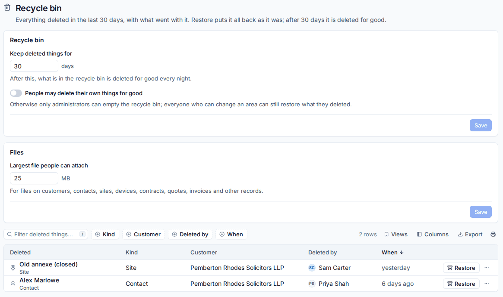Open the Old annexe (closed) record
The width and height of the screenshot is (503, 297).
[48, 264]
